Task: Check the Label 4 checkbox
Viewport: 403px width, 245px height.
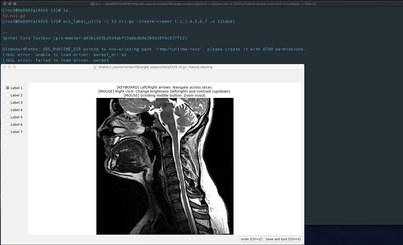Action: pos(8,110)
